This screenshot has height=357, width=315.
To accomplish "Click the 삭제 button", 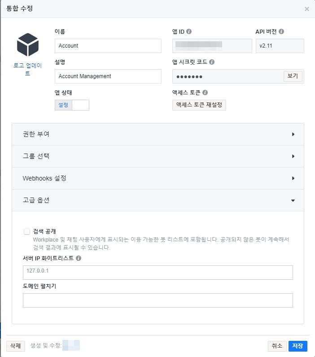I will click(x=16, y=346).
